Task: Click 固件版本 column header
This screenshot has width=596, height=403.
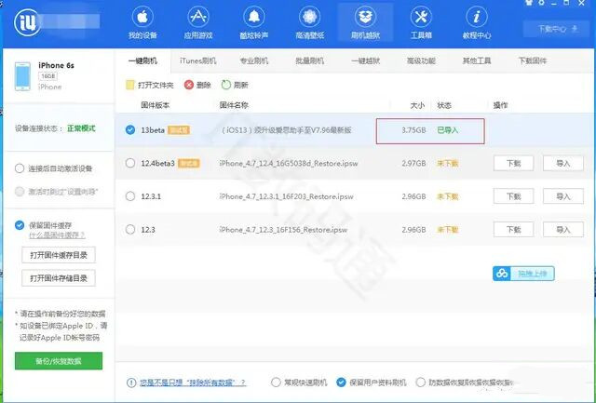Action: 156,105
